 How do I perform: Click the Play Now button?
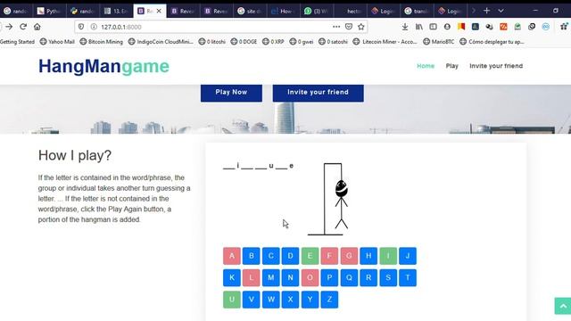pos(231,93)
